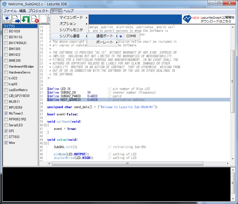Open the 編集 menu
This screenshot has width=238, height=204.
(23, 11)
